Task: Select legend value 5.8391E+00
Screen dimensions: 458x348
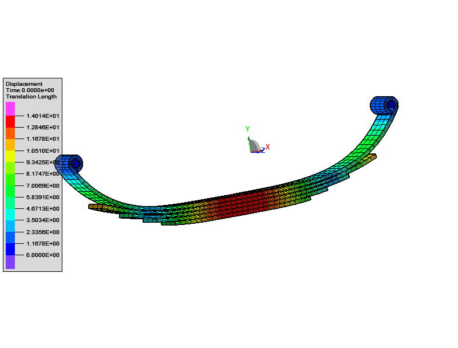Action: (x=42, y=197)
